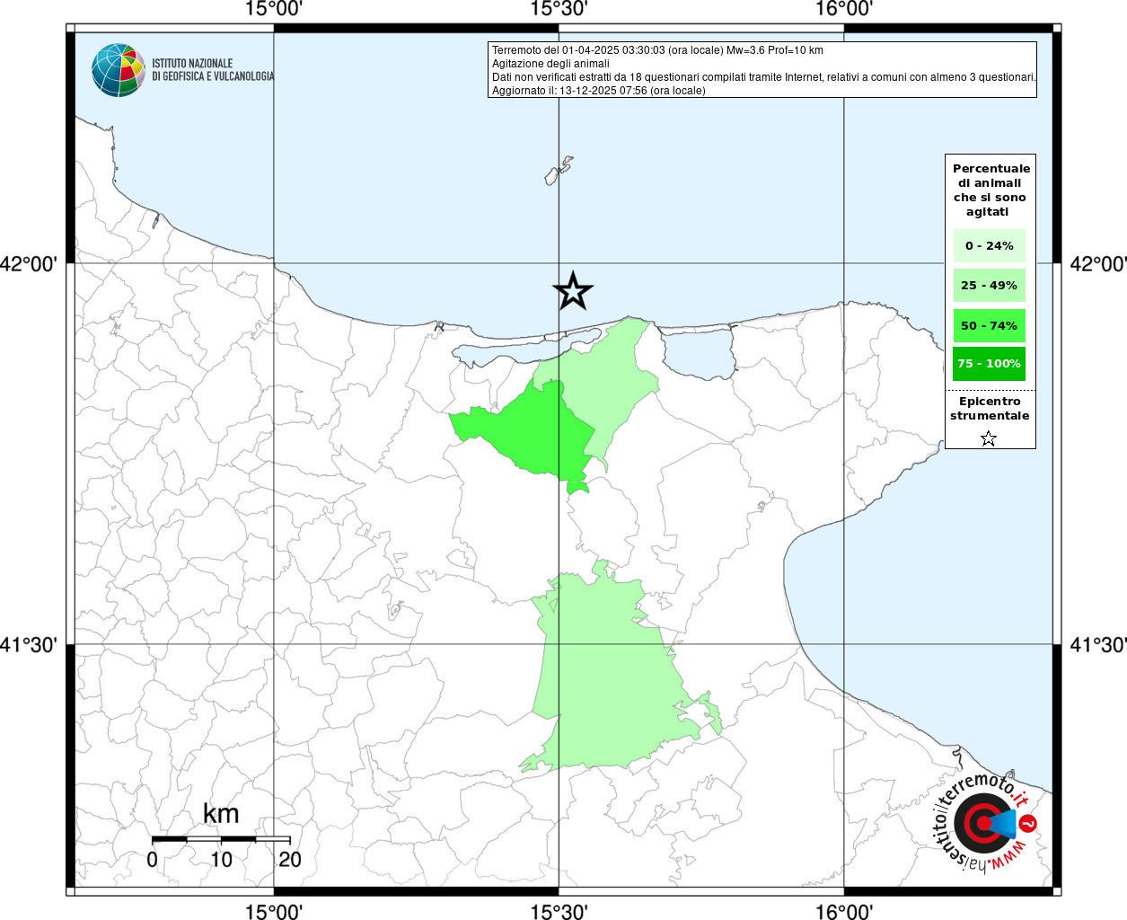The height and width of the screenshot is (920, 1127).
Task: Click the epicenter star on the map
Action: click(573, 291)
